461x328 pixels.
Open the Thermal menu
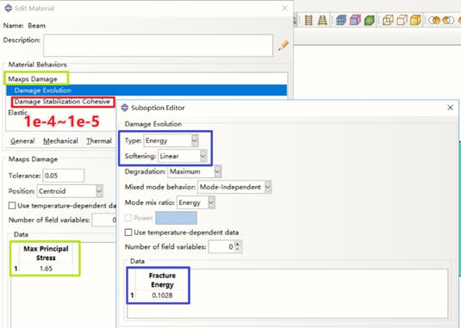tap(99, 141)
